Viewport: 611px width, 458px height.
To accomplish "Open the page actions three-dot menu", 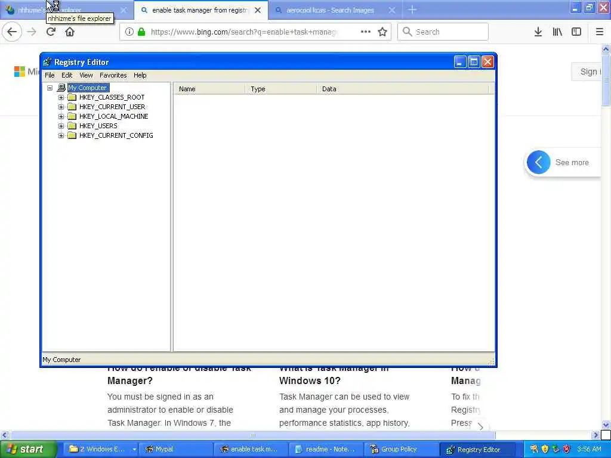I will (x=366, y=32).
